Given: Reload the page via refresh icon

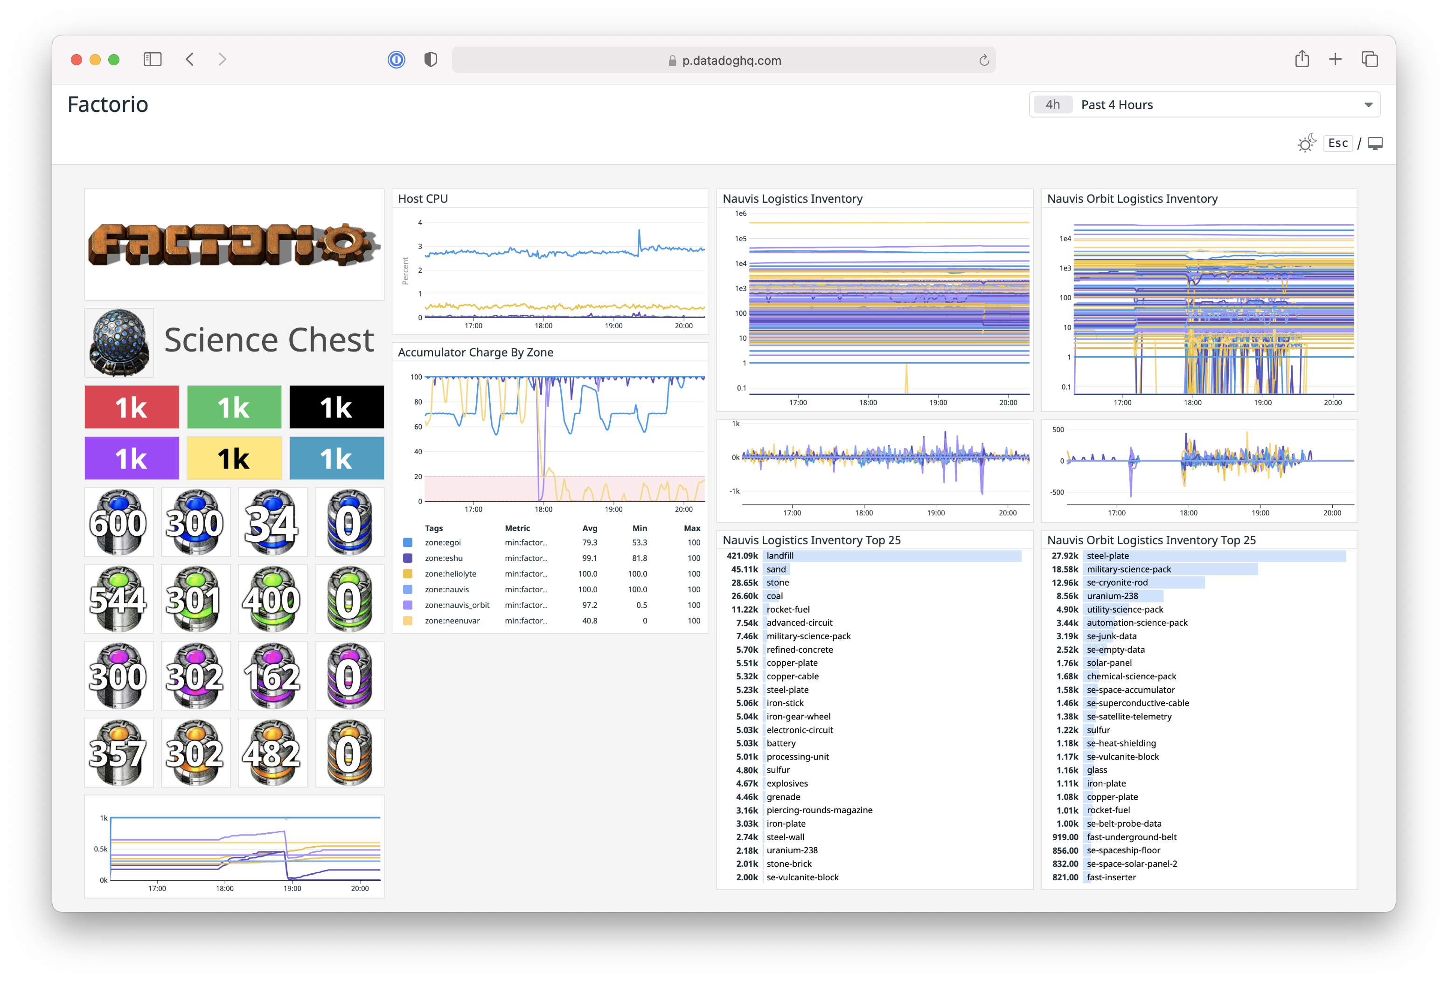Looking at the screenshot, I should 984,61.
